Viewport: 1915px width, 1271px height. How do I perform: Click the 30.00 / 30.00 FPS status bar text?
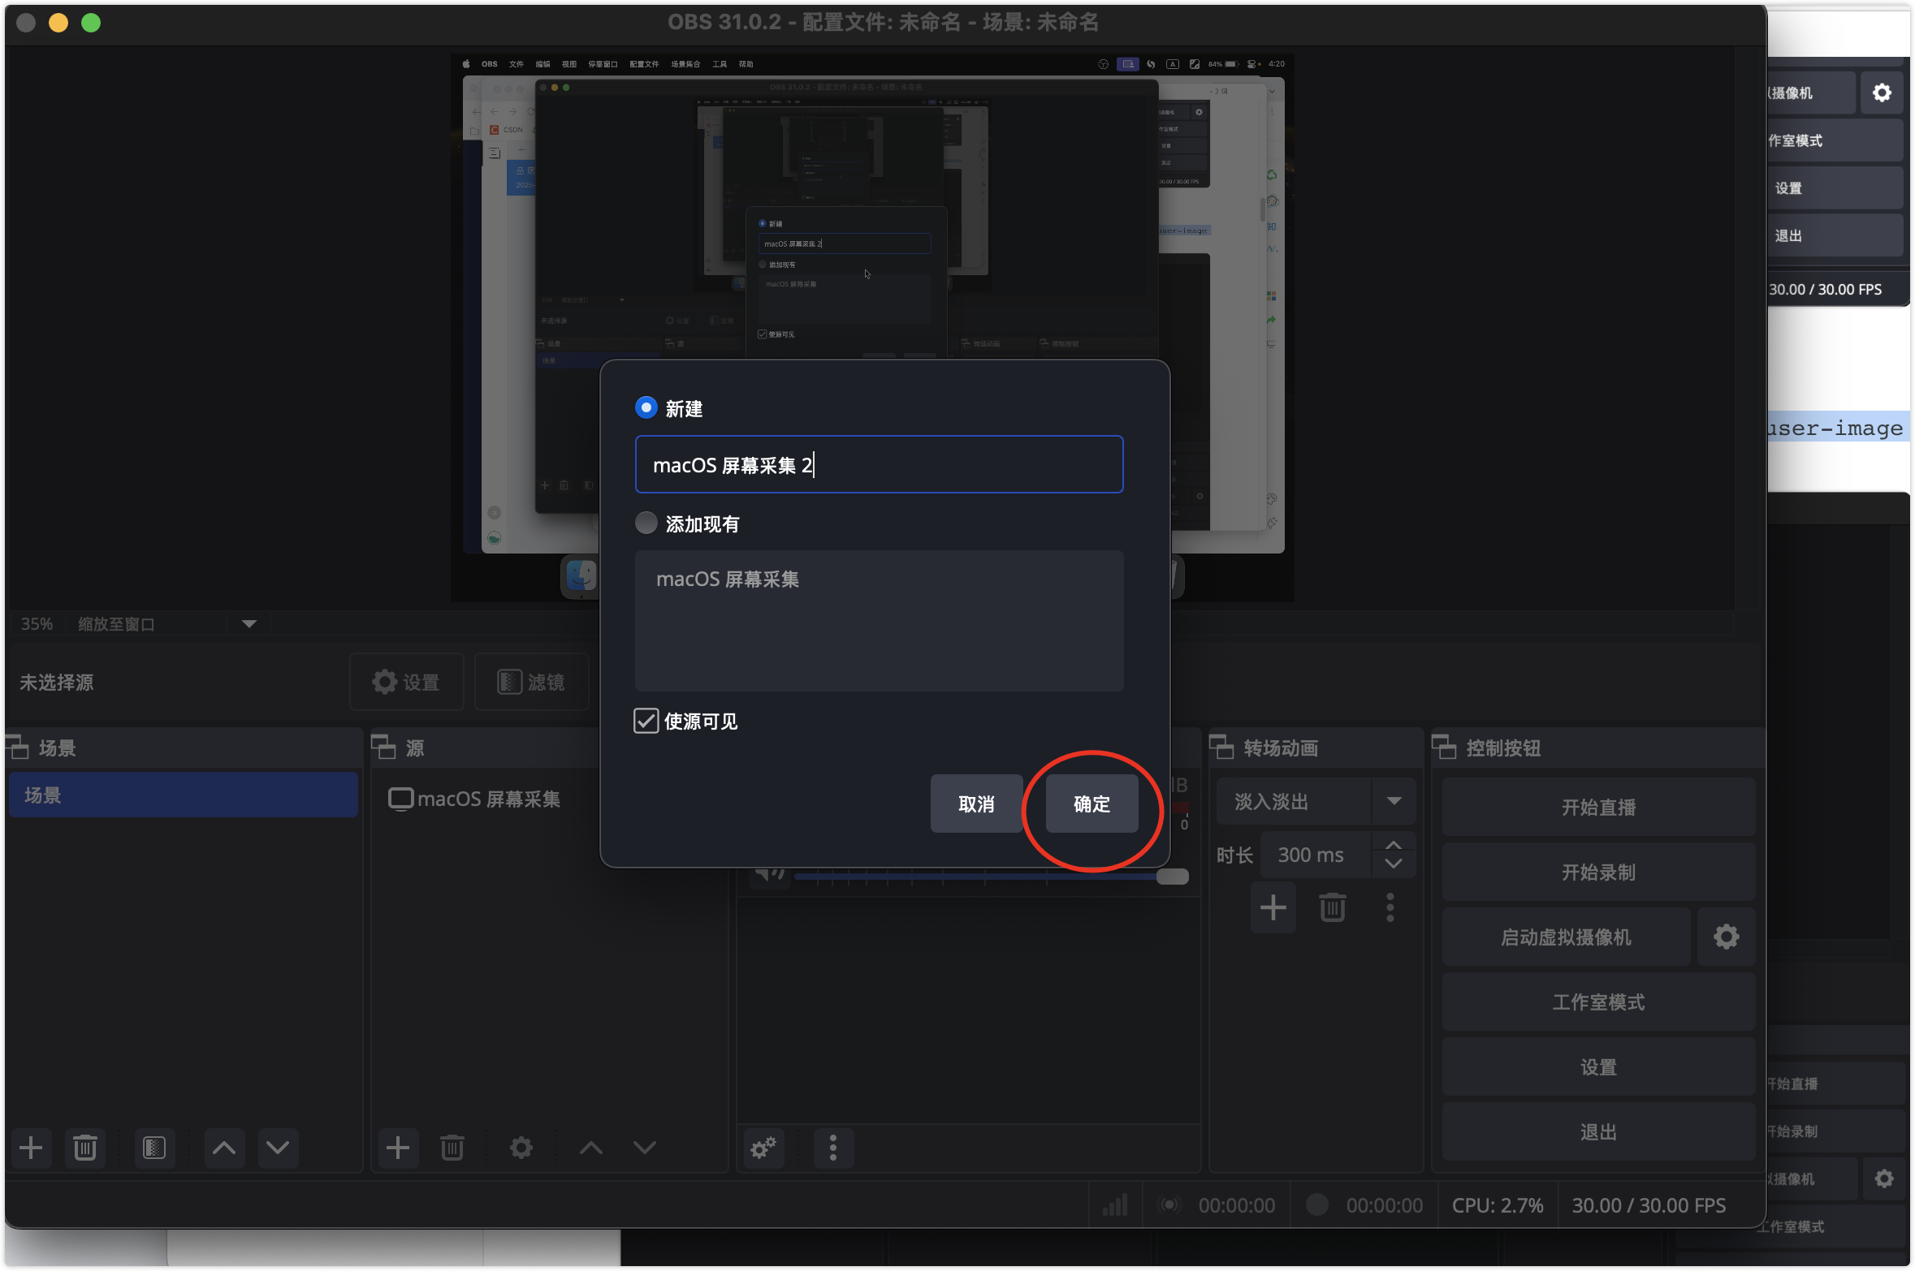coord(1649,1205)
